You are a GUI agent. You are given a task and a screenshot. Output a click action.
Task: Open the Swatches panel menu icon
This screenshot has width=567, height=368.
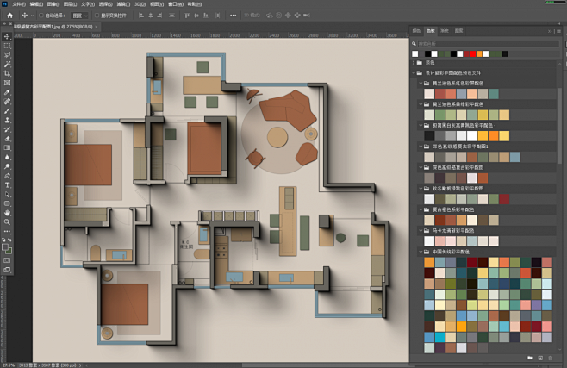point(559,31)
